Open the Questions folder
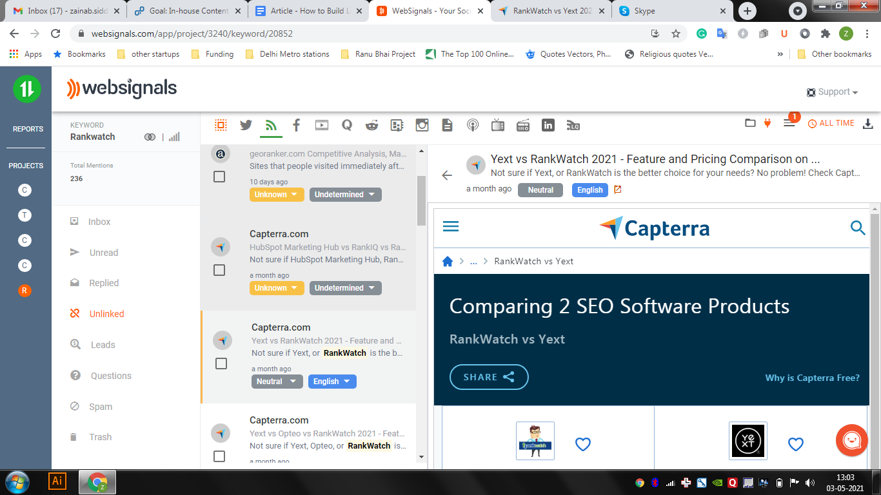 111,376
